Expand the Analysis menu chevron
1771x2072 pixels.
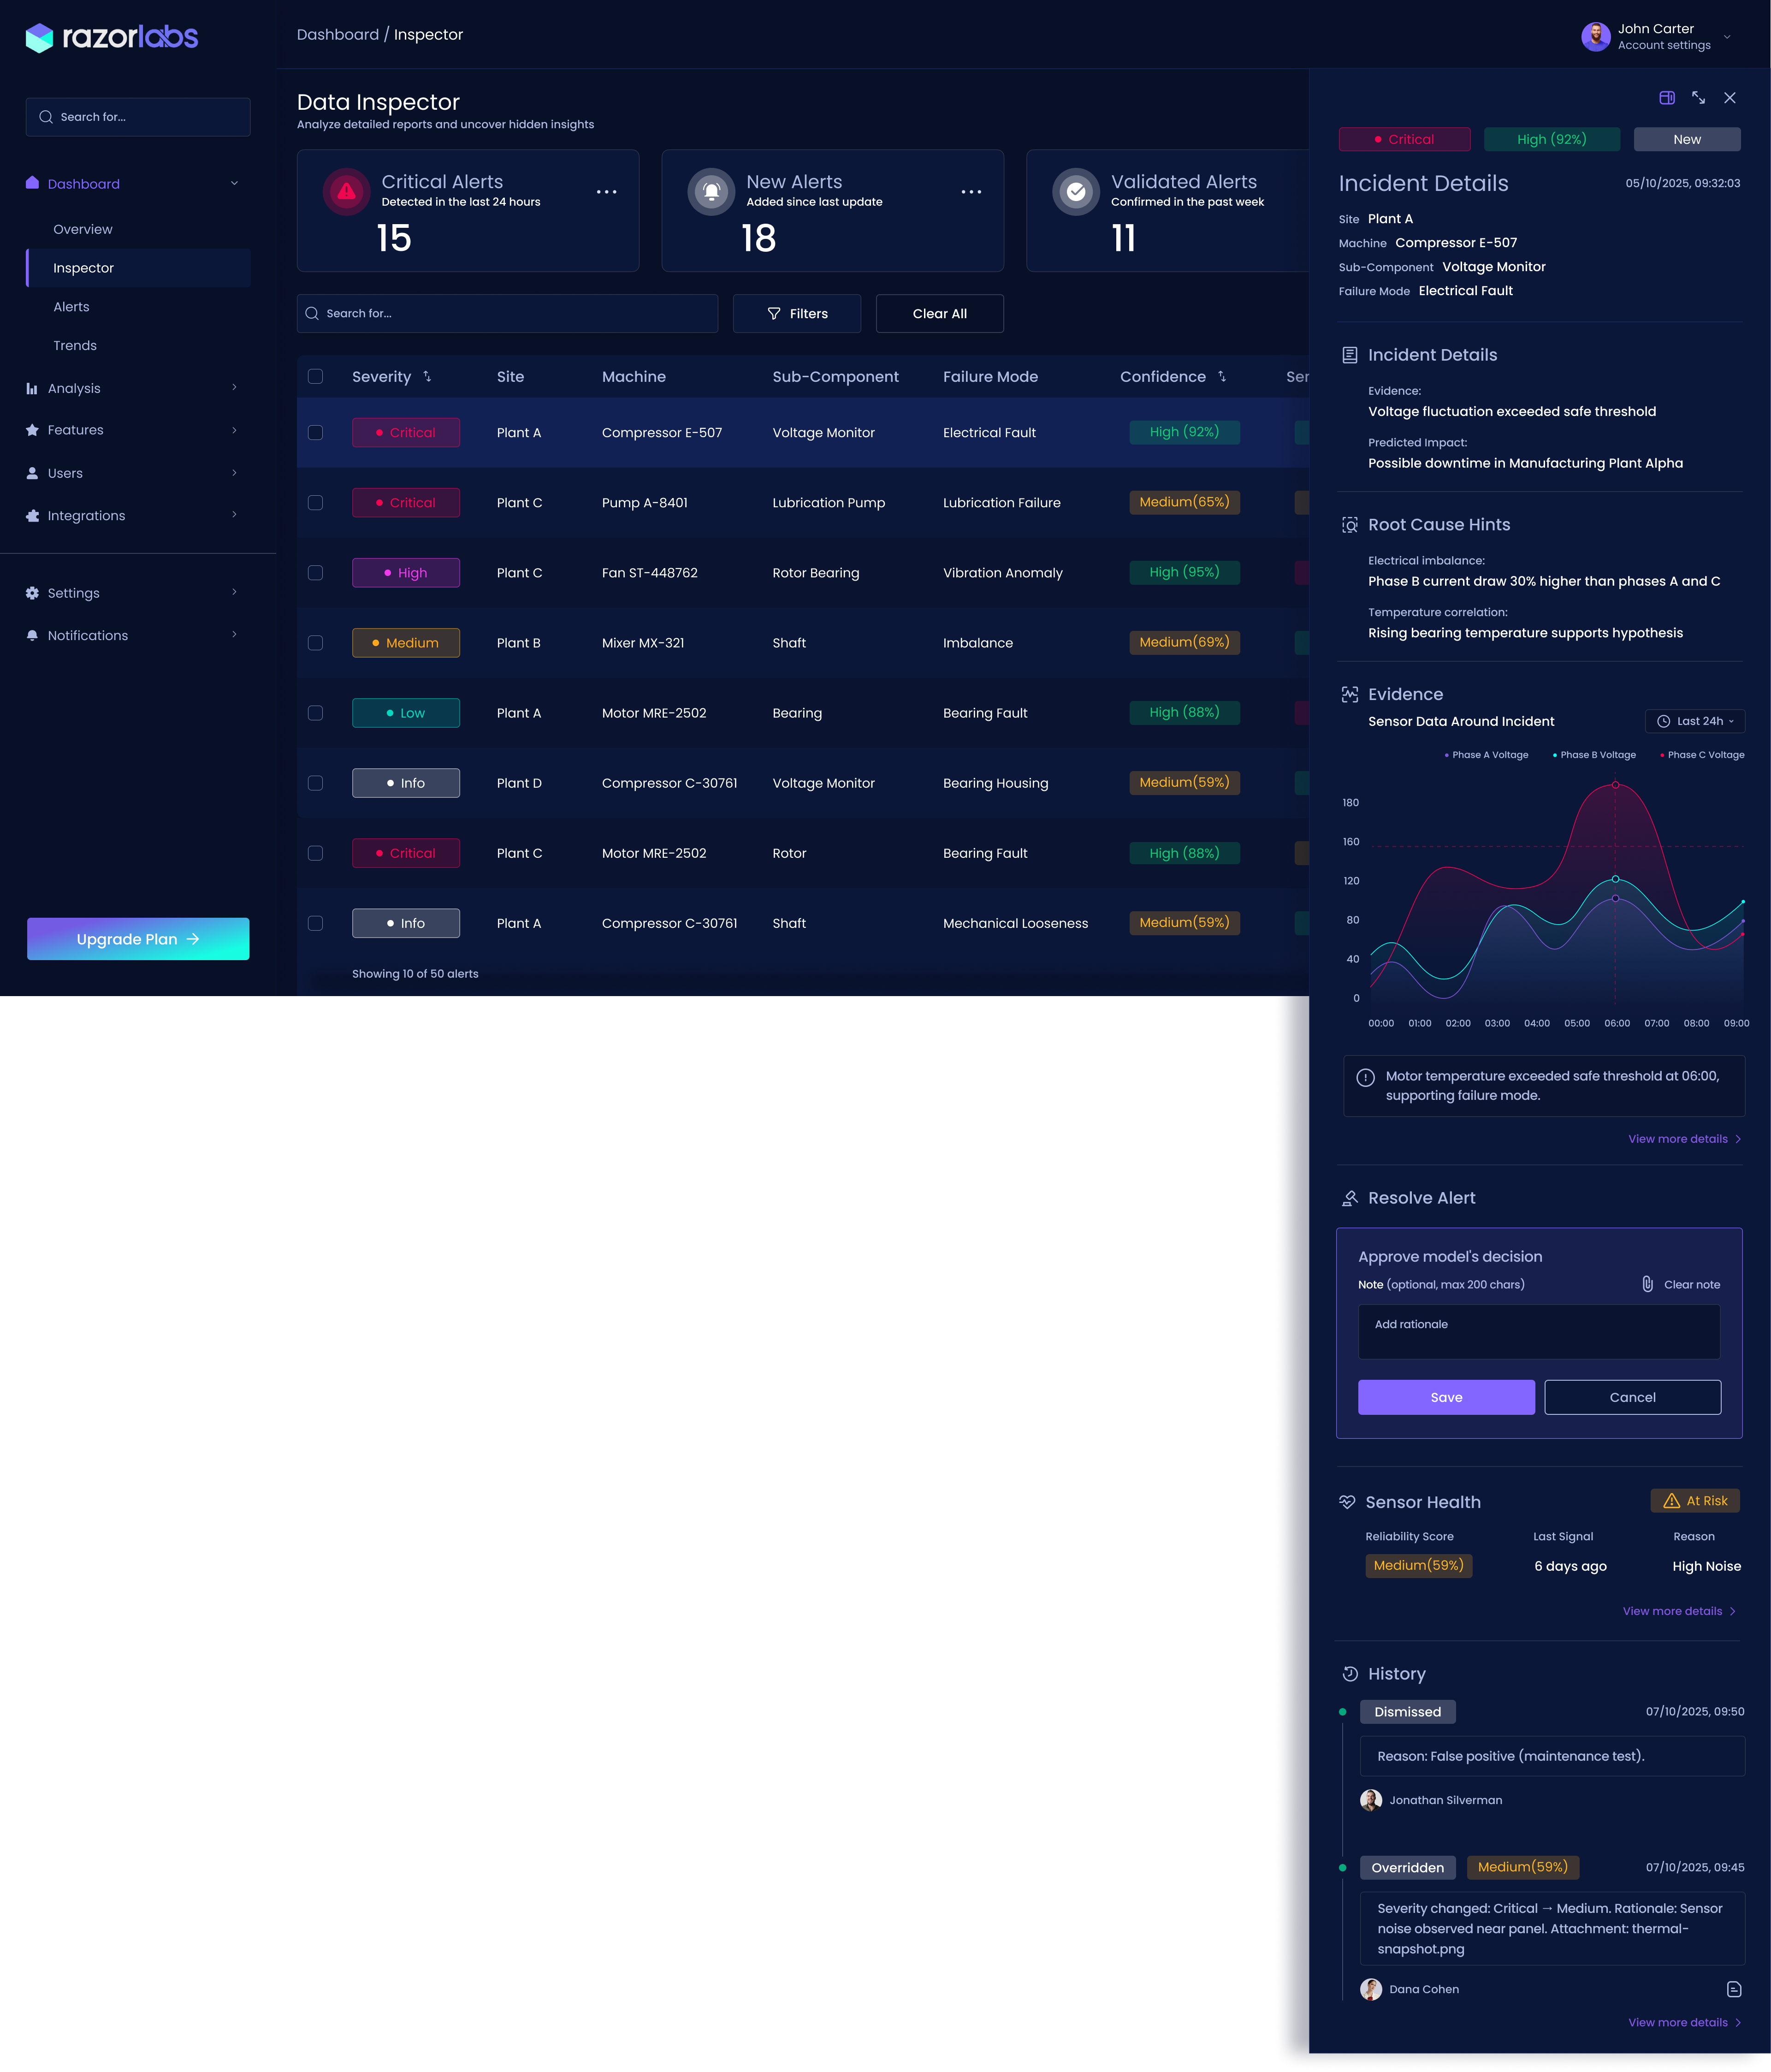click(x=234, y=388)
